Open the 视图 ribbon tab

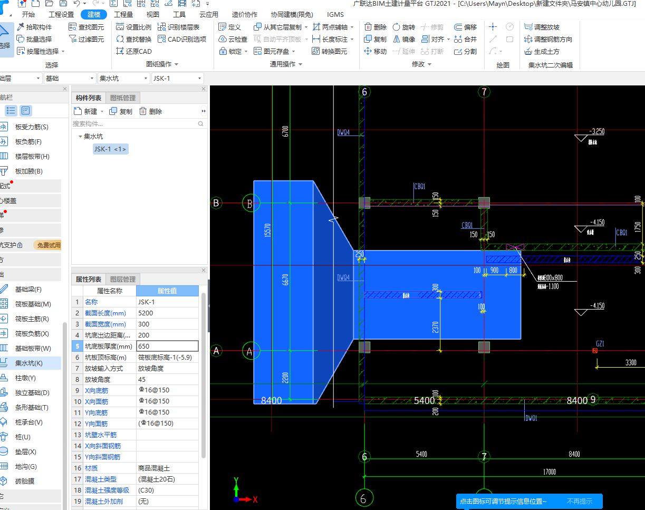click(152, 14)
